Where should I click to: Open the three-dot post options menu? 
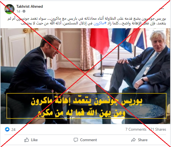pos(162,9)
